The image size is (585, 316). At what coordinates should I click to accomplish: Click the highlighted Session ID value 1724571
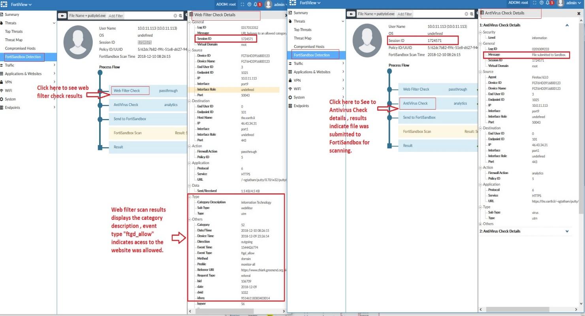pos(145,42)
